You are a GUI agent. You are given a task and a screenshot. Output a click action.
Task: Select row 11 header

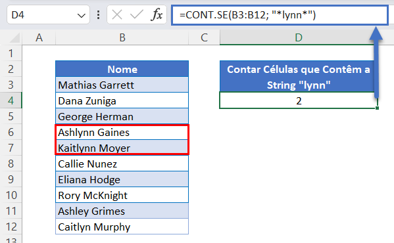point(11,211)
